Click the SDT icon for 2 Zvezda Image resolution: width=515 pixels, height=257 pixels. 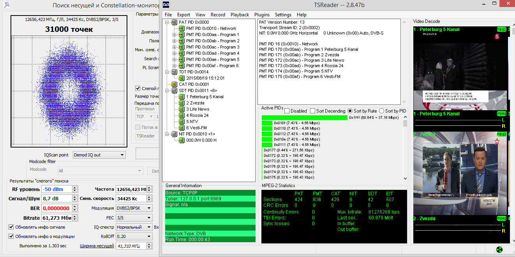pyautogui.click(x=181, y=103)
